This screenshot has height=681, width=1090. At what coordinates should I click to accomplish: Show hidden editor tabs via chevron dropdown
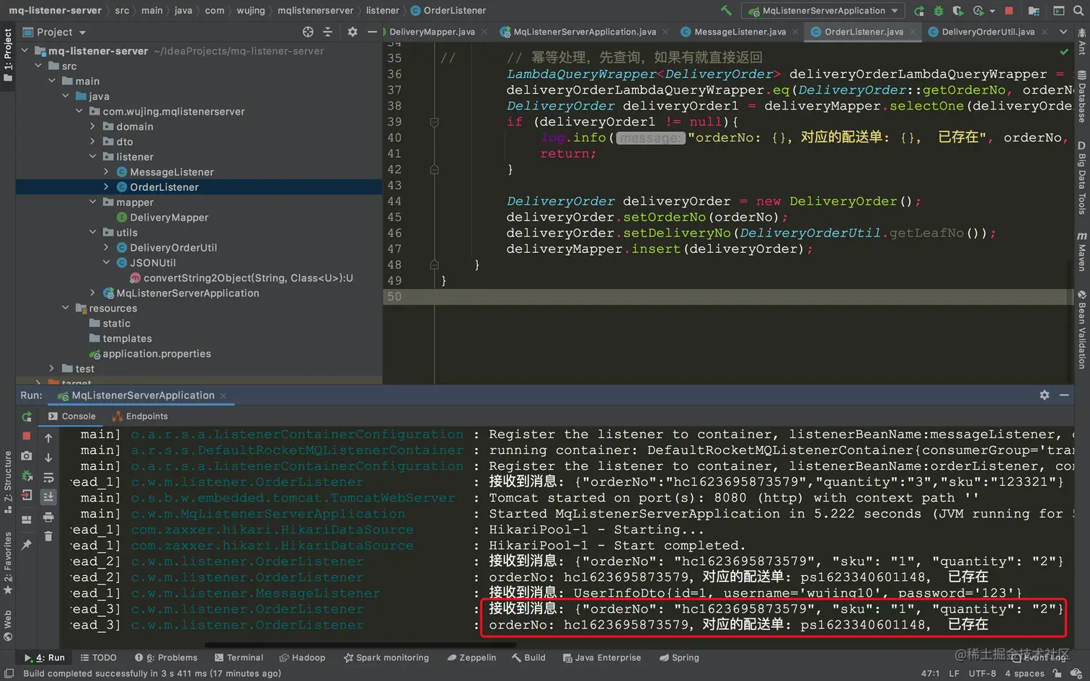pyautogui.click(x=1063, y=32)
